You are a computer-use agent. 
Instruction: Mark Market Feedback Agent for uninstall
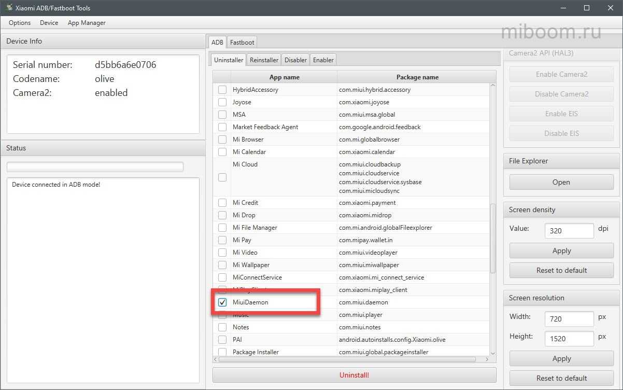222,127
